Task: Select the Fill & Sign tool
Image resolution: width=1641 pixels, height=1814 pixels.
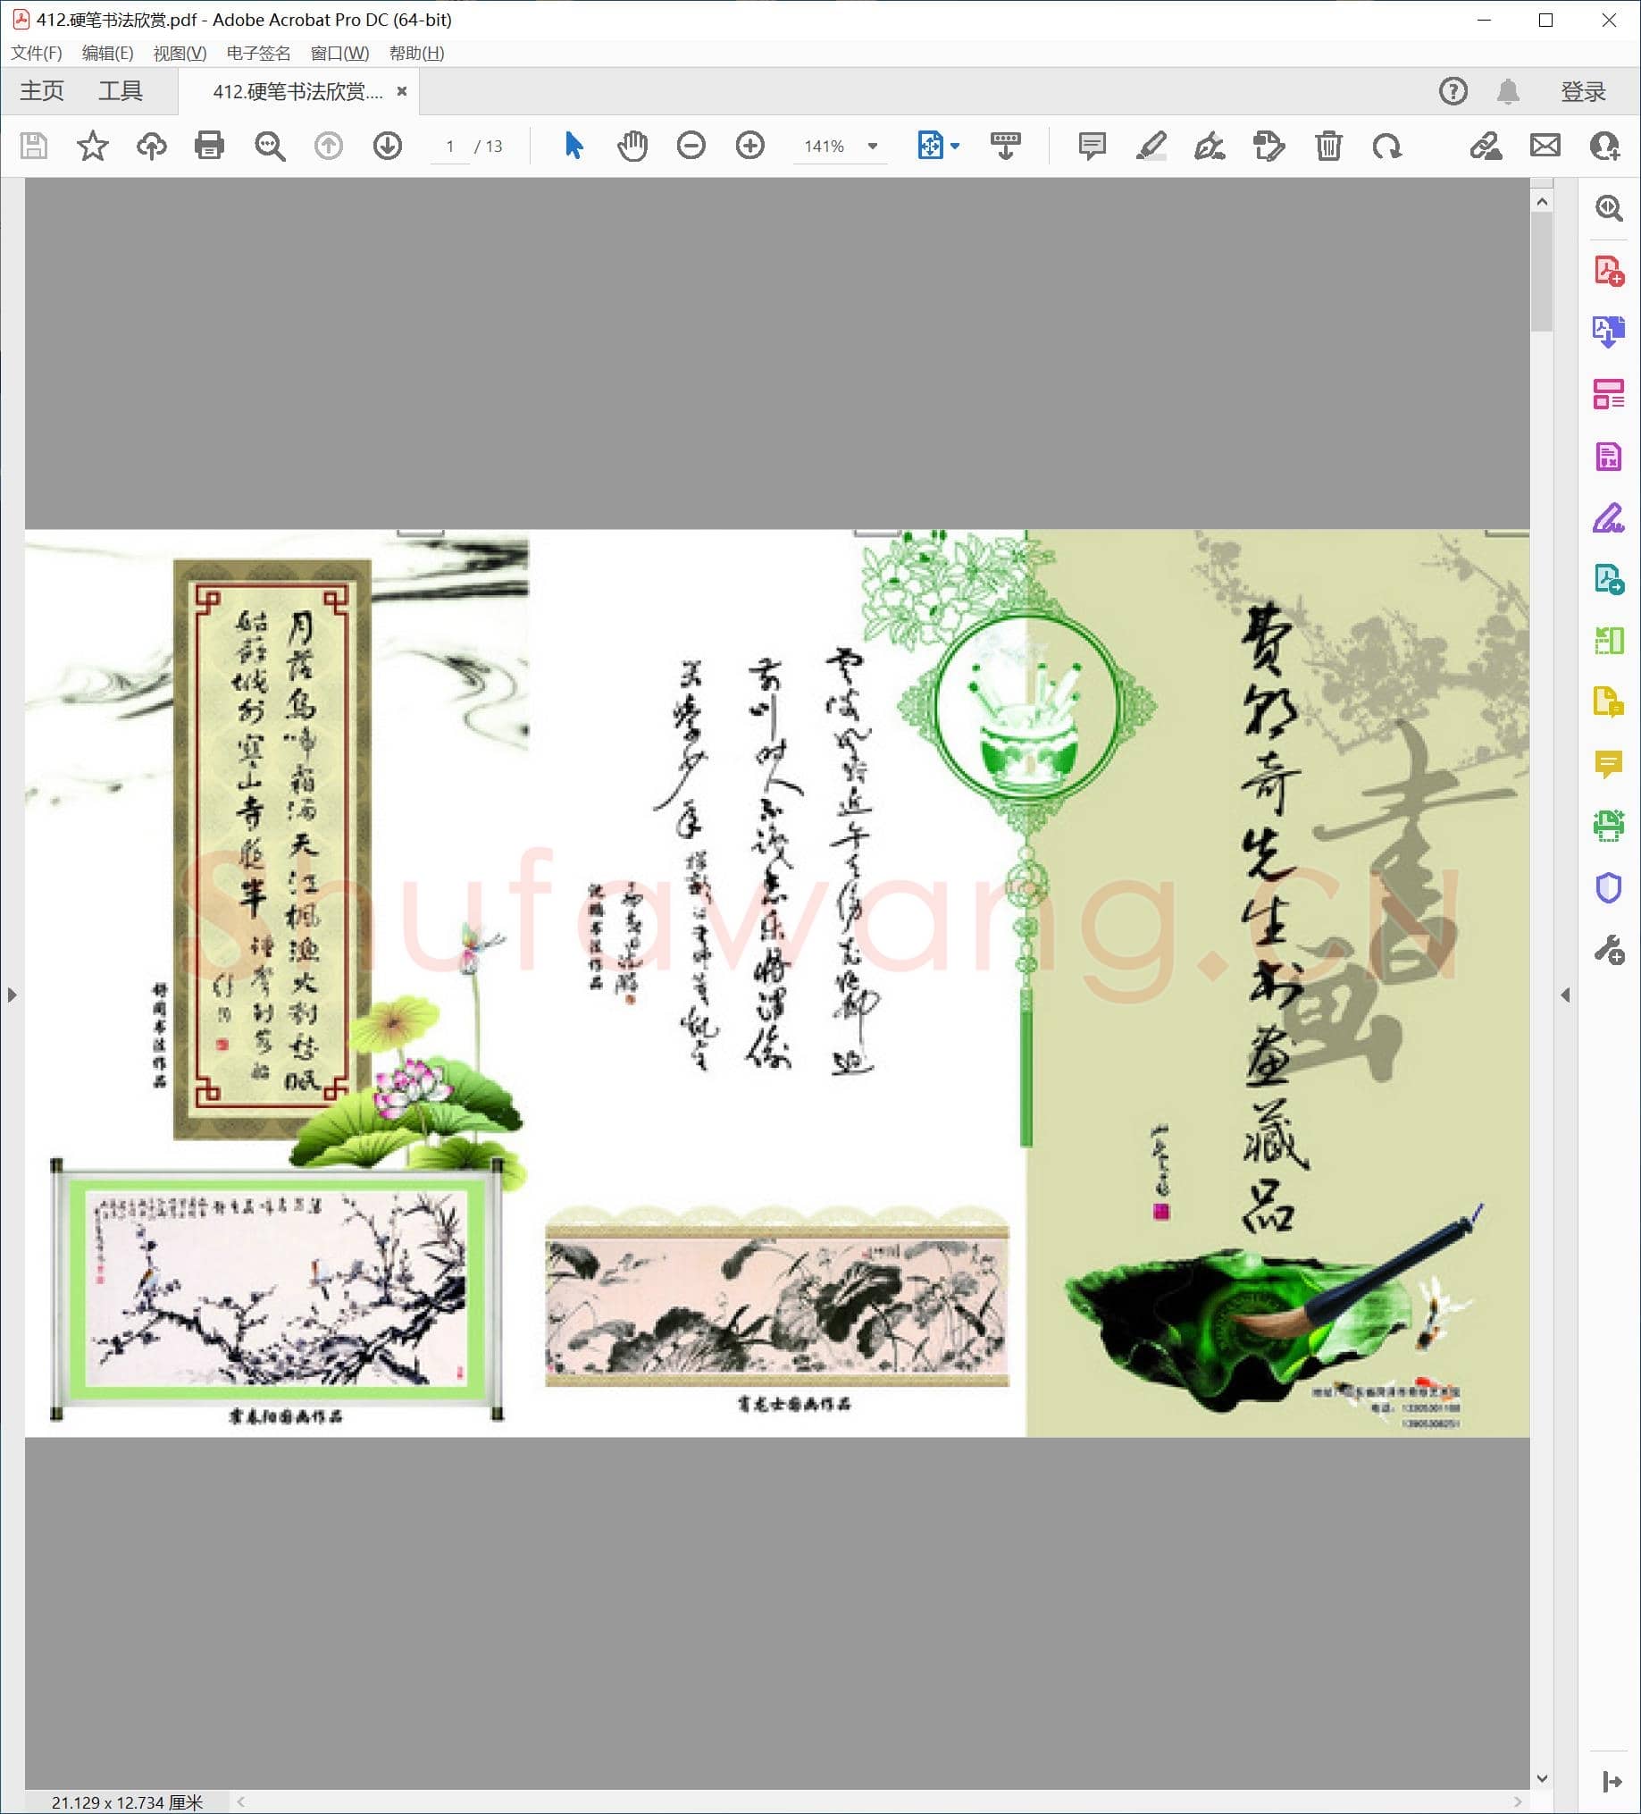Action: point(1611,518)
